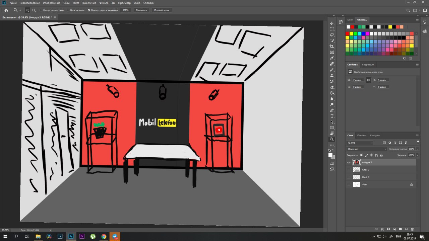Toggle link width and height
Viewport: 429px width, 241px height.
tap(368, 80)
